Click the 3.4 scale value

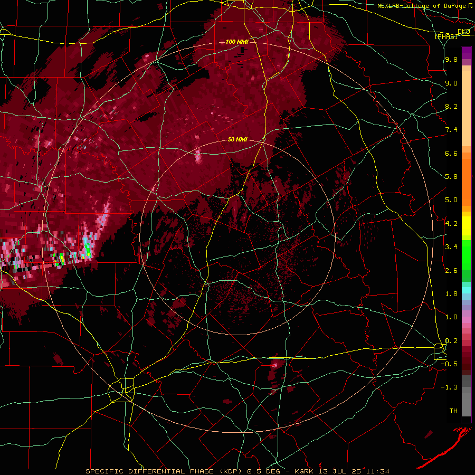[451, 247]
